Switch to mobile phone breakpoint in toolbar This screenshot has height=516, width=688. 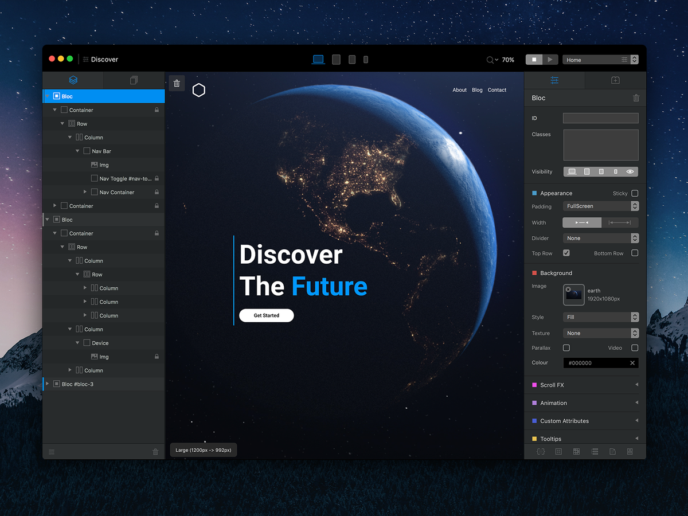366,60
